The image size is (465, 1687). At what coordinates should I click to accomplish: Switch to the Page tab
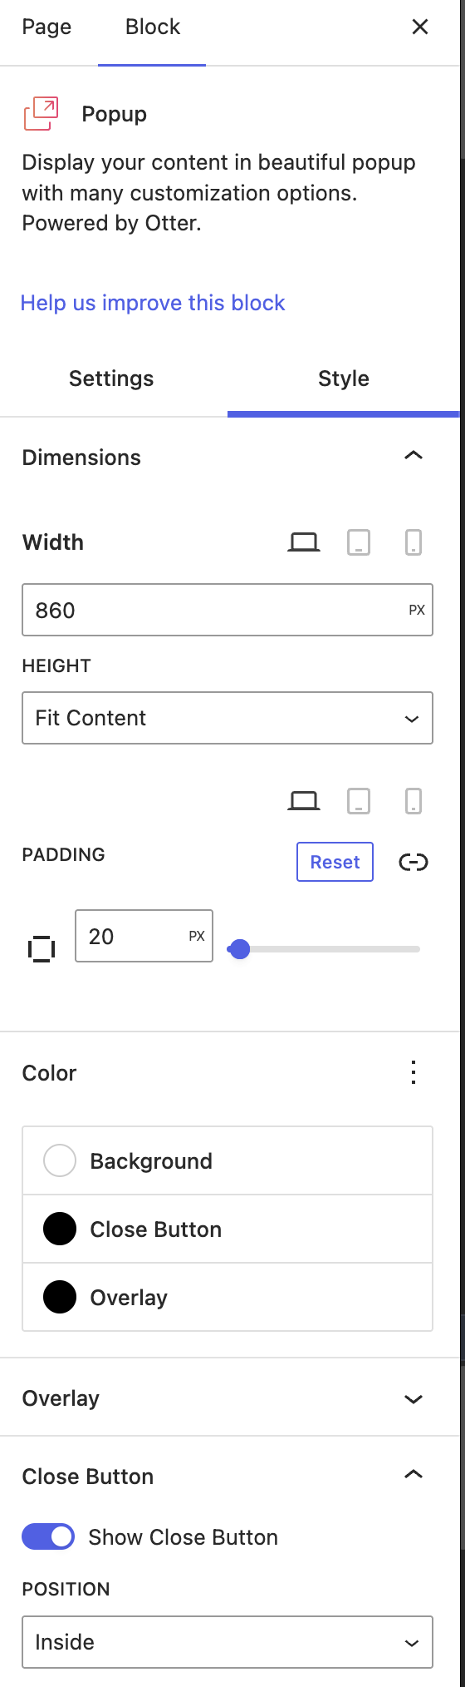pyautogui.click(x=46, y=27)
